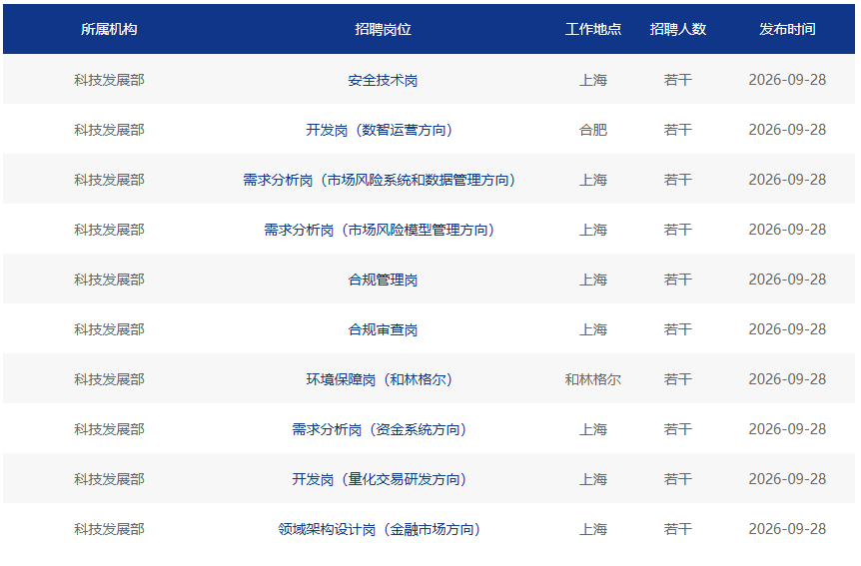This screenshot has width=861, height=566.
Task: Select 若干 in 环境保障岗（和林格尔）row
Action: (677, 380)
